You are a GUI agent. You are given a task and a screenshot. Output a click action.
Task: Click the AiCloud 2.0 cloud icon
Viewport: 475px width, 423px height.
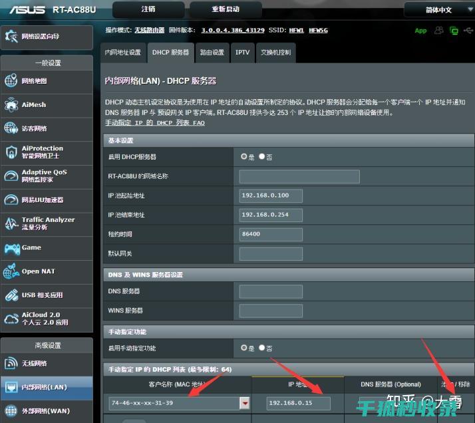pos(11,319)
